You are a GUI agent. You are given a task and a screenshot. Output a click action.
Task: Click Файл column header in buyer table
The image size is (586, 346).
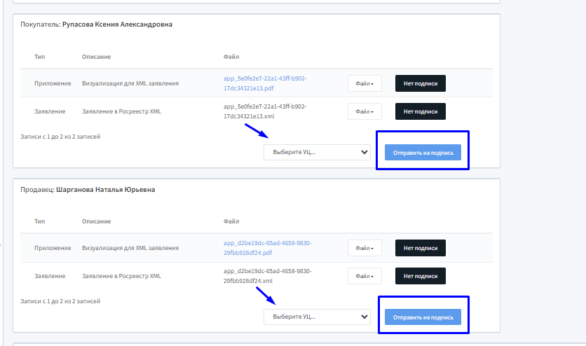[x=231, y=57]
